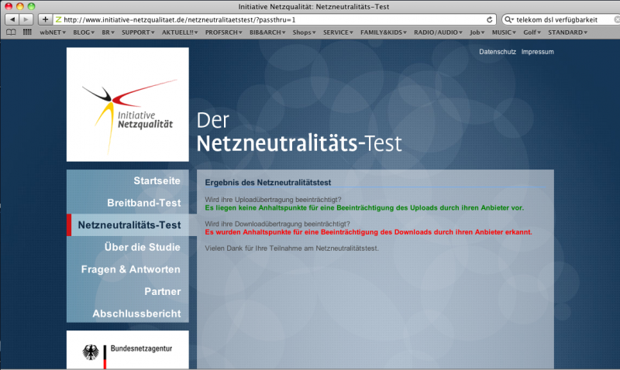Expand the wbNET bookmarks folder

click(x=53, y=33)
